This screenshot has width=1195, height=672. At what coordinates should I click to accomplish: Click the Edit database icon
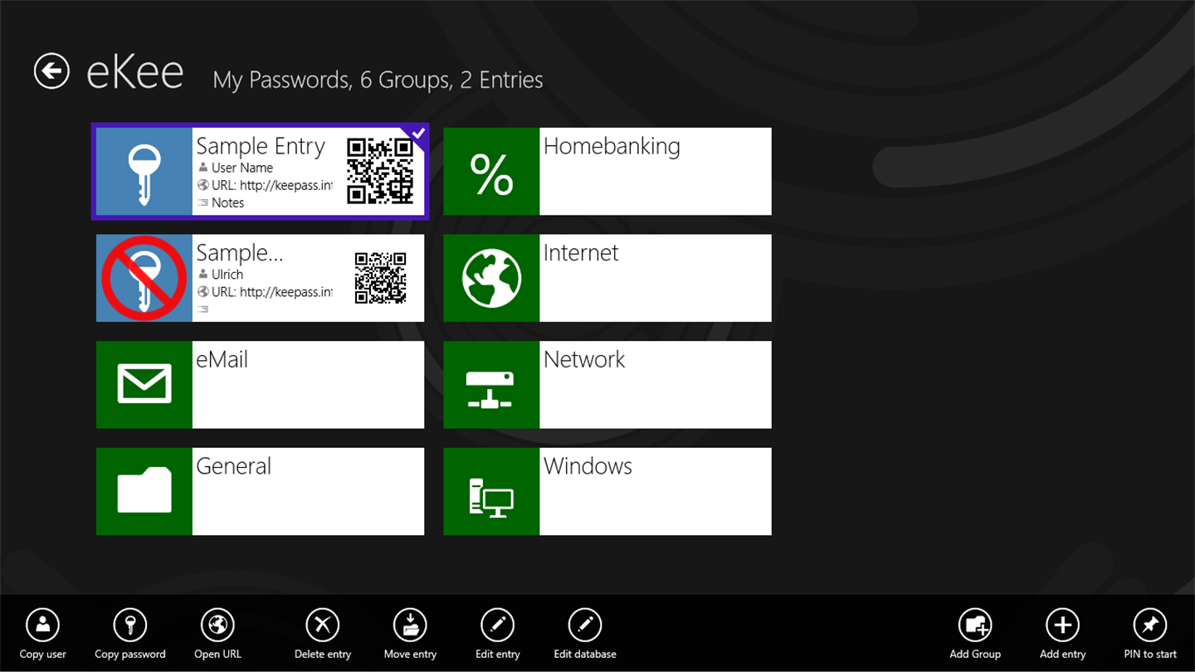pyautogui.click(x=585, y=625)
